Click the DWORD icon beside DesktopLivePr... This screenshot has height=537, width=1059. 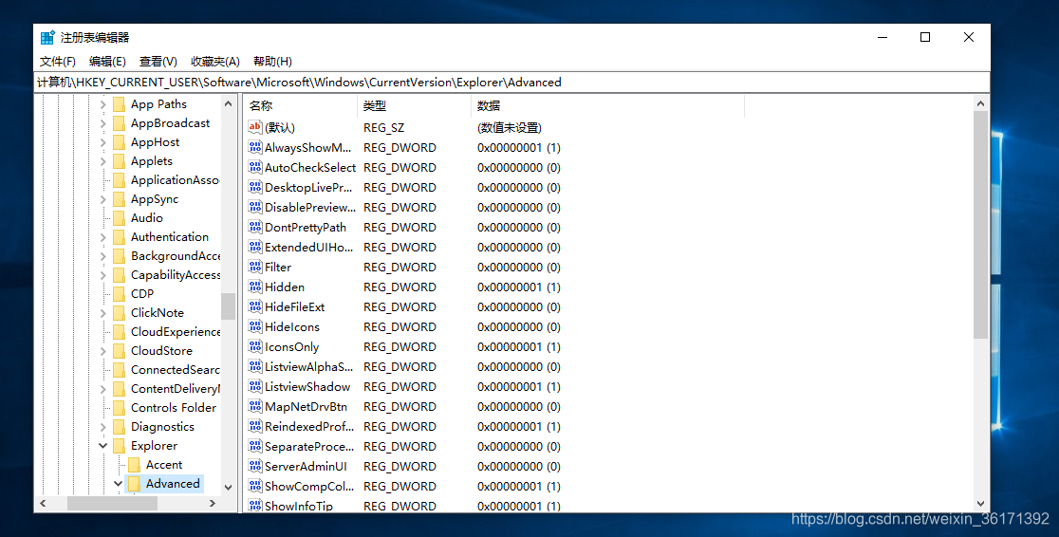click(x=254, y=187)
